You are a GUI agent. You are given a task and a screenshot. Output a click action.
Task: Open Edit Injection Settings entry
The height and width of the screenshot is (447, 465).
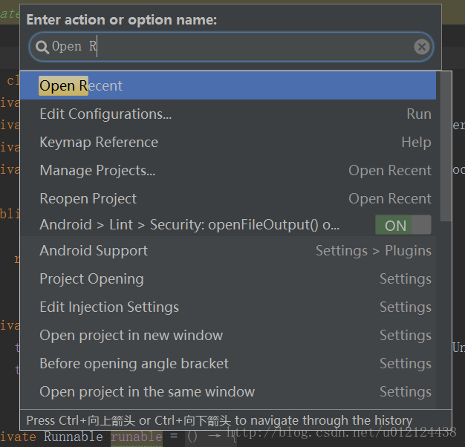[x=228, y=307]
